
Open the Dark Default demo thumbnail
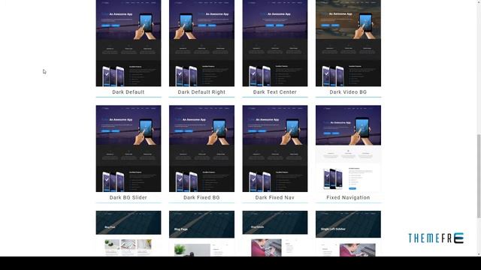(129, 43)
